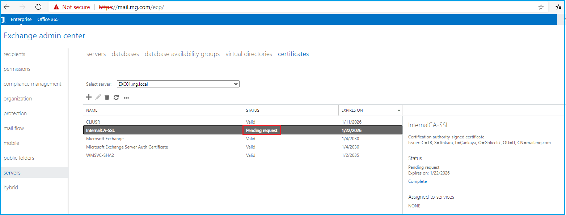
Task: Open the more options ellipsis menu
Action: pos(126,98)
